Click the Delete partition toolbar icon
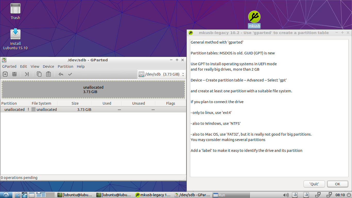Viewport: 352px width, 198px height. click(x=14, y=74)
